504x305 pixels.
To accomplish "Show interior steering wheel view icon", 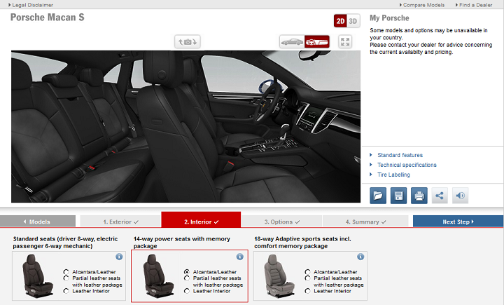I will (317, 42).
